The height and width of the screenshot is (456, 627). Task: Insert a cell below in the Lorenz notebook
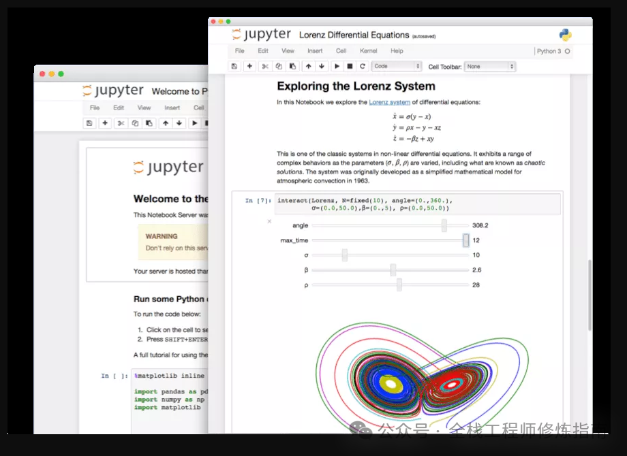coord(249,66)
